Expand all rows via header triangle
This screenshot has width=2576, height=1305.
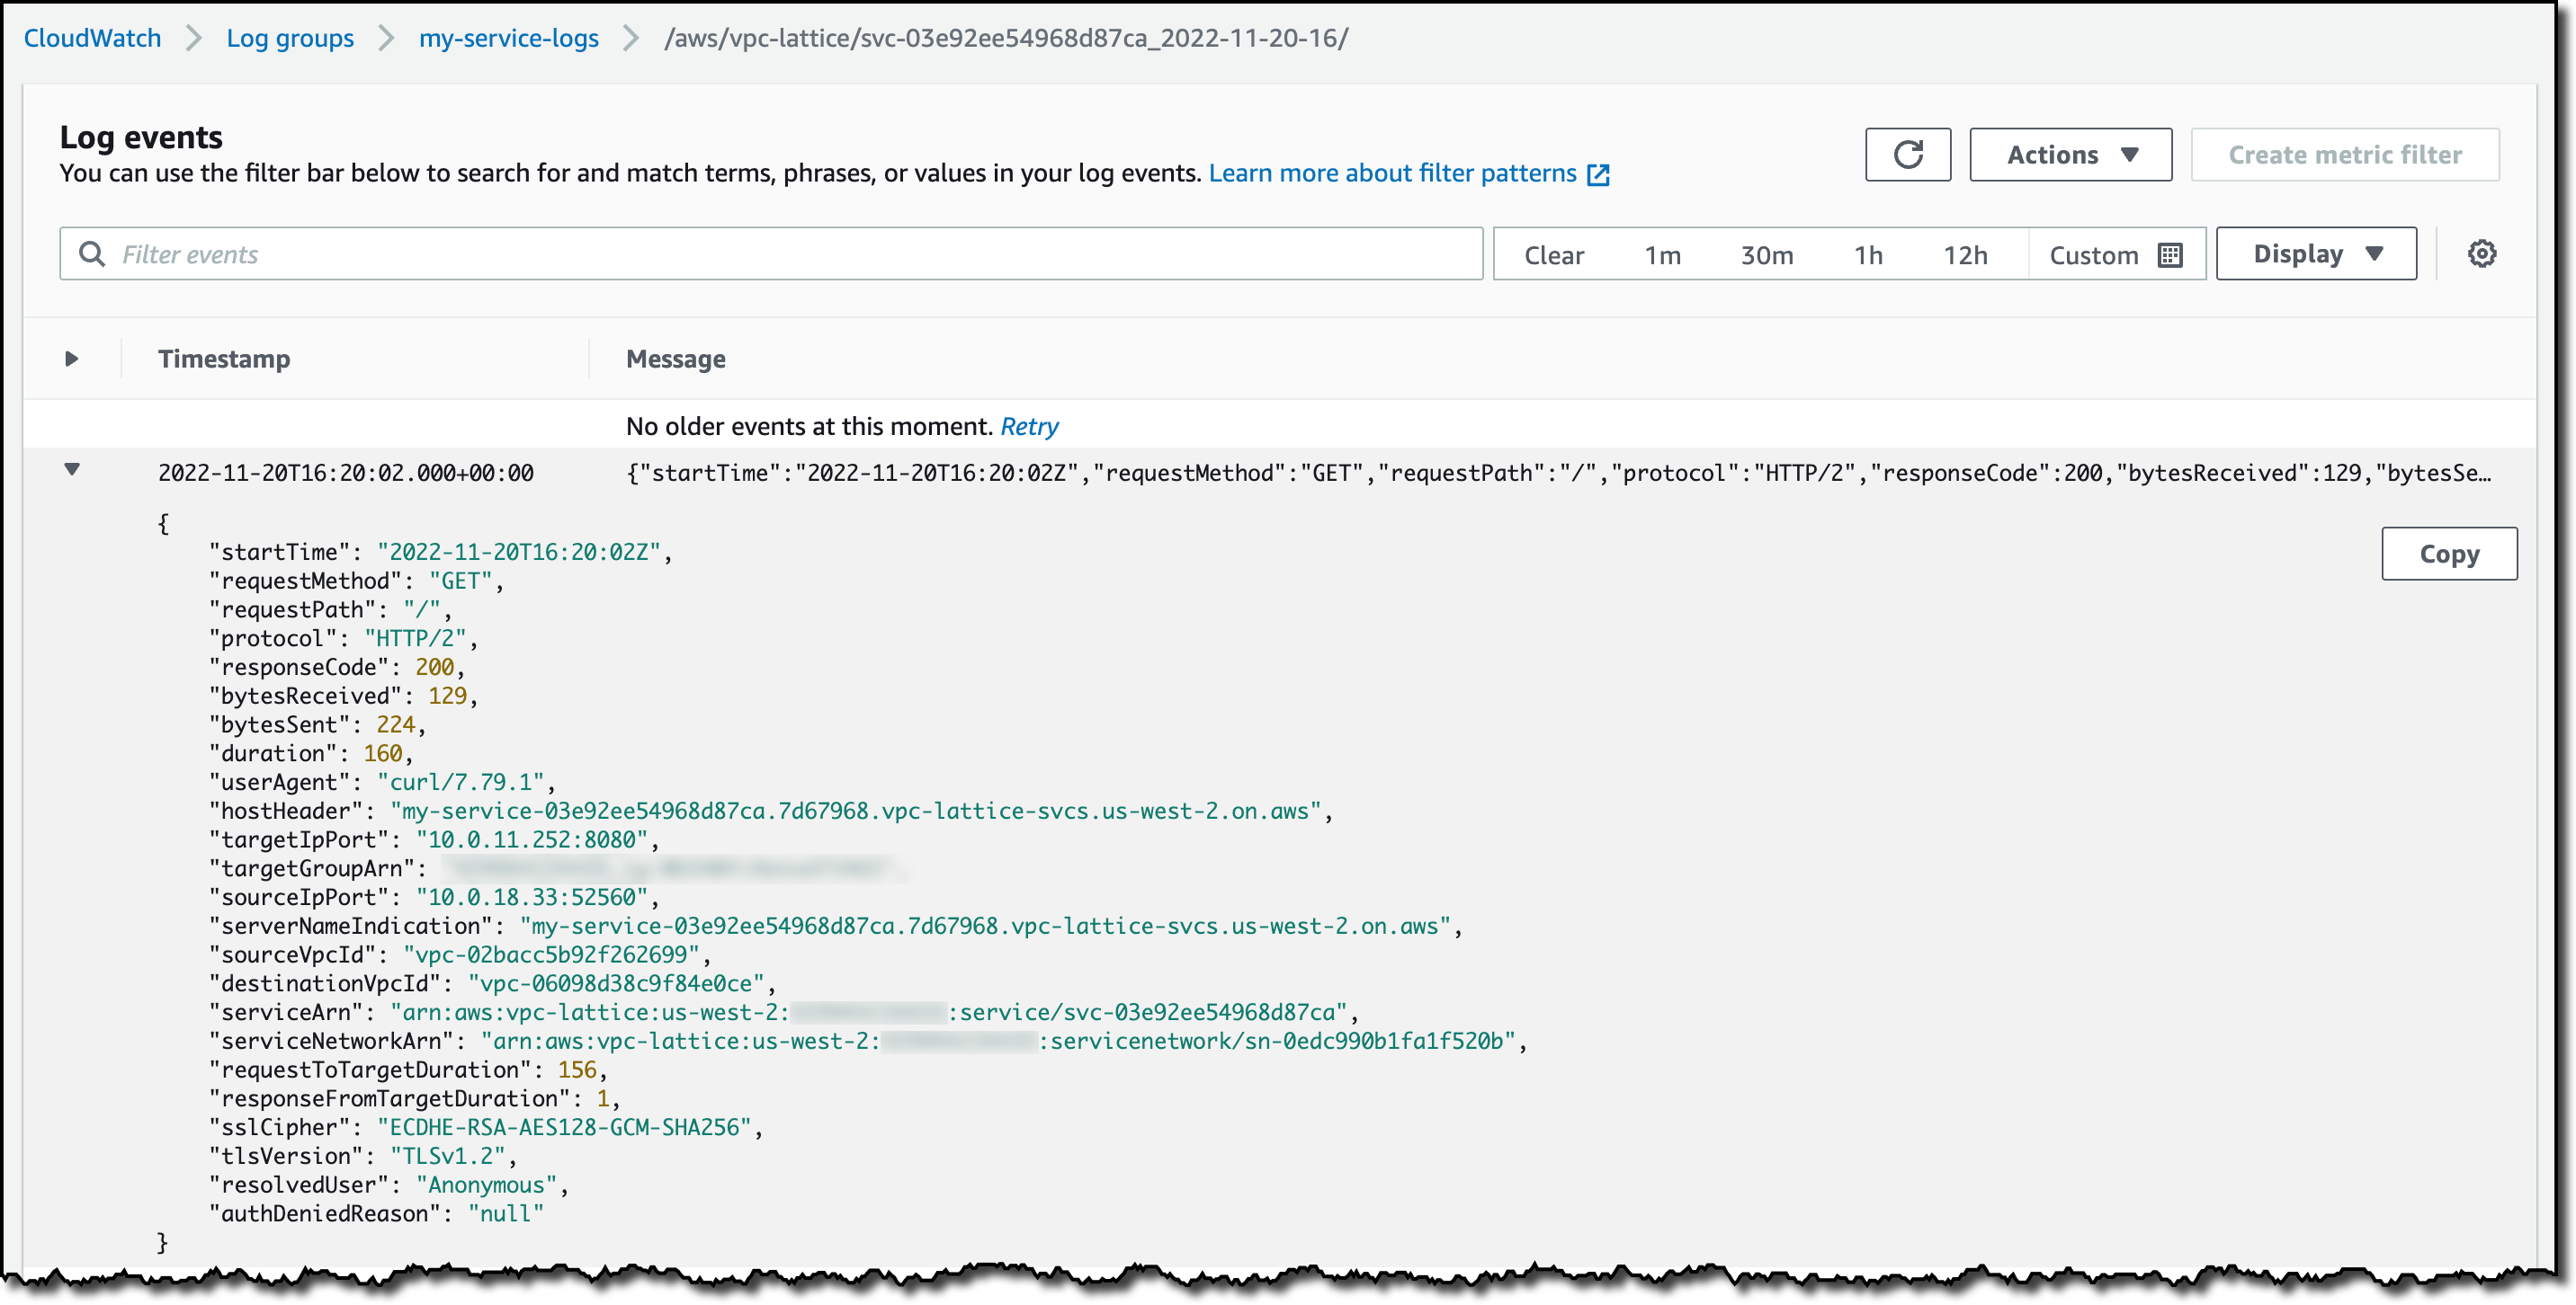tap(72, 359)
